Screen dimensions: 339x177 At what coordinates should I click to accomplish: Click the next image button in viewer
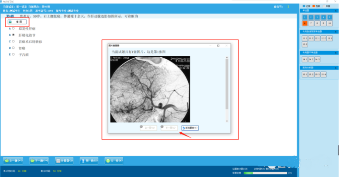pyautogui.click(x=169, y=127)
